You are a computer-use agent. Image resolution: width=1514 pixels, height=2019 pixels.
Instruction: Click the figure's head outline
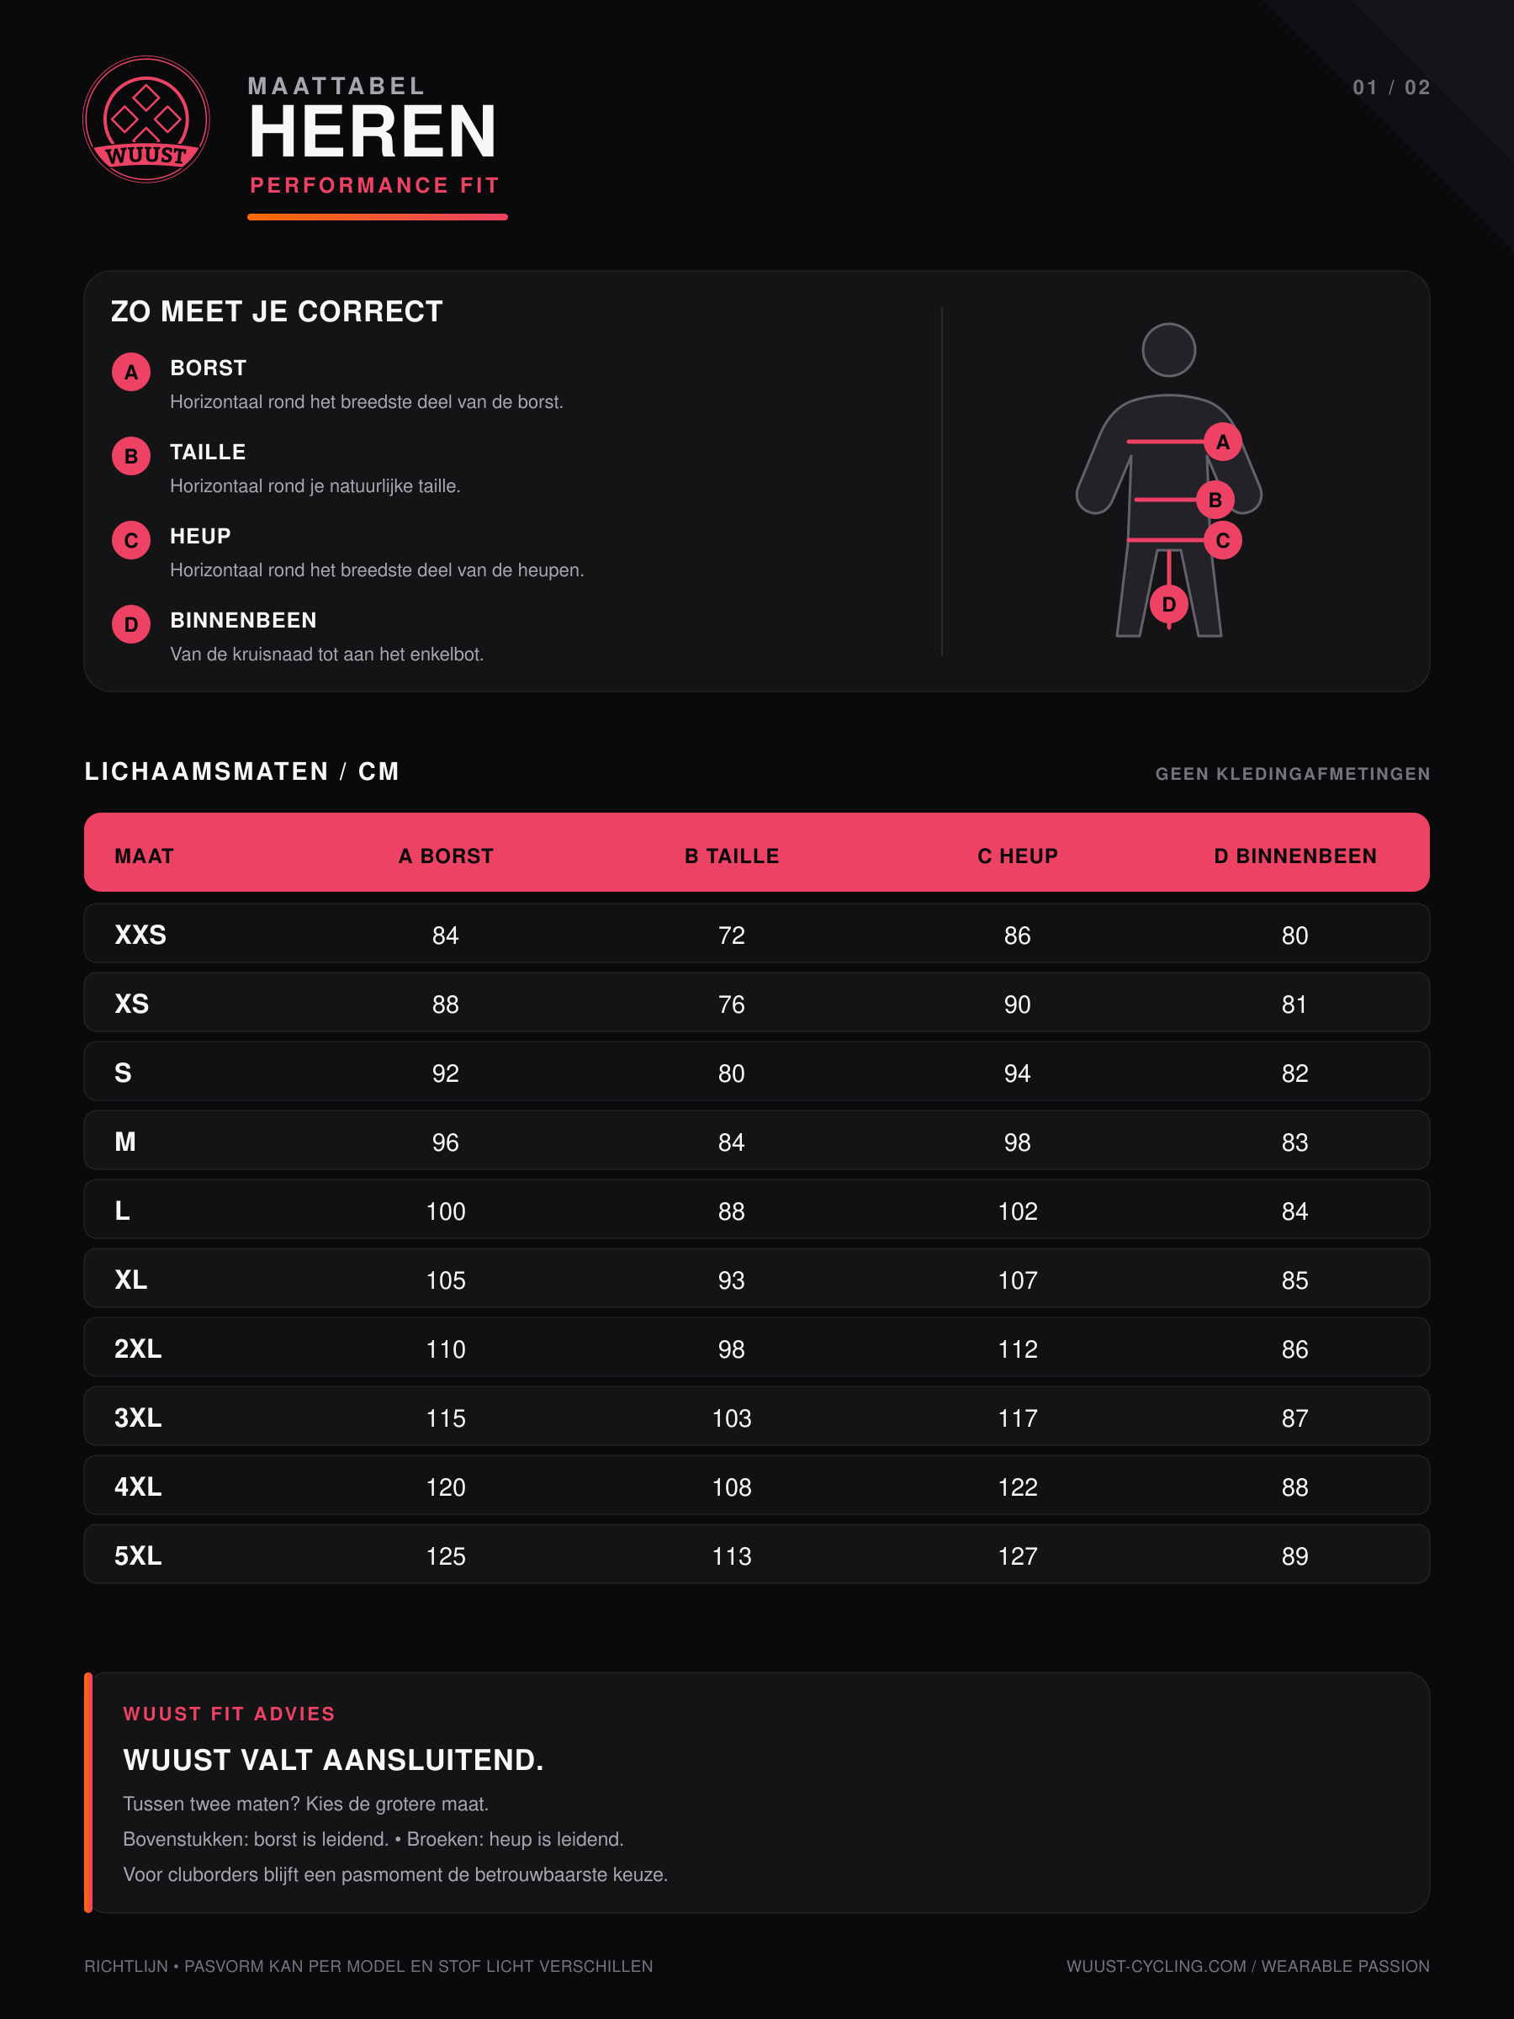point(1169,350)
